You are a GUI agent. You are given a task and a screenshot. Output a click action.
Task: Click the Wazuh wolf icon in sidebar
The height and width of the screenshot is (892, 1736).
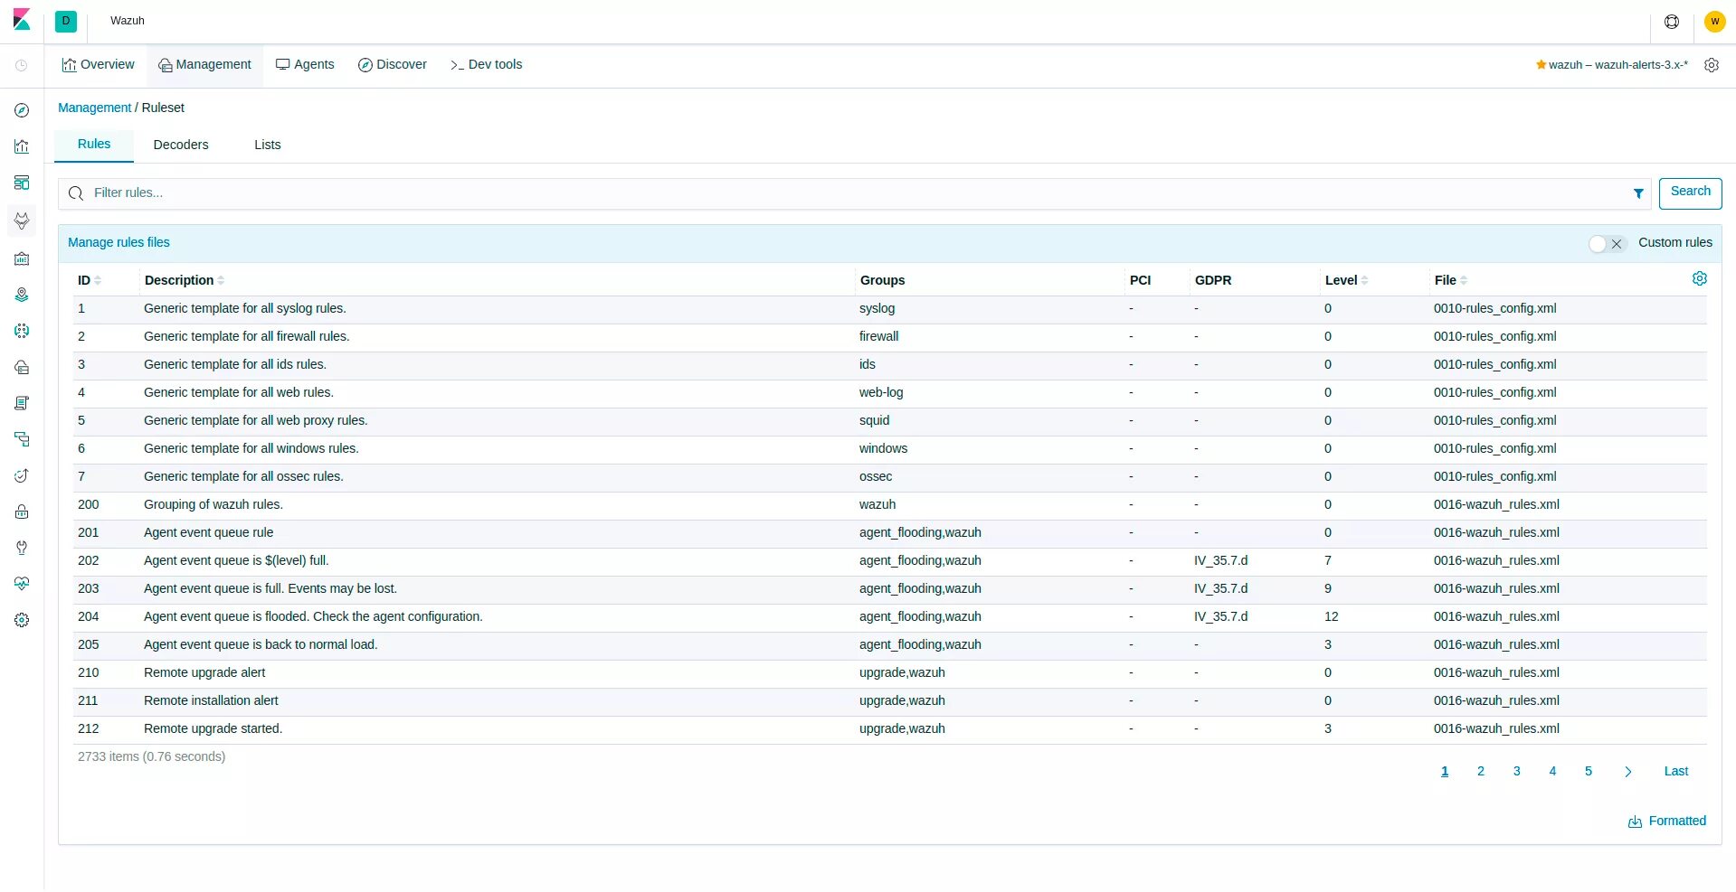click(22, 221)
